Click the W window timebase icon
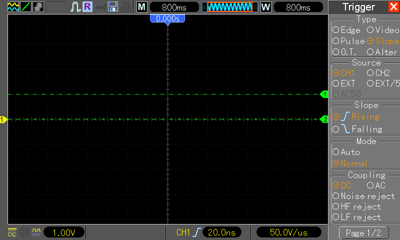This screenshot has height=240, width=400. pos(265,7)
